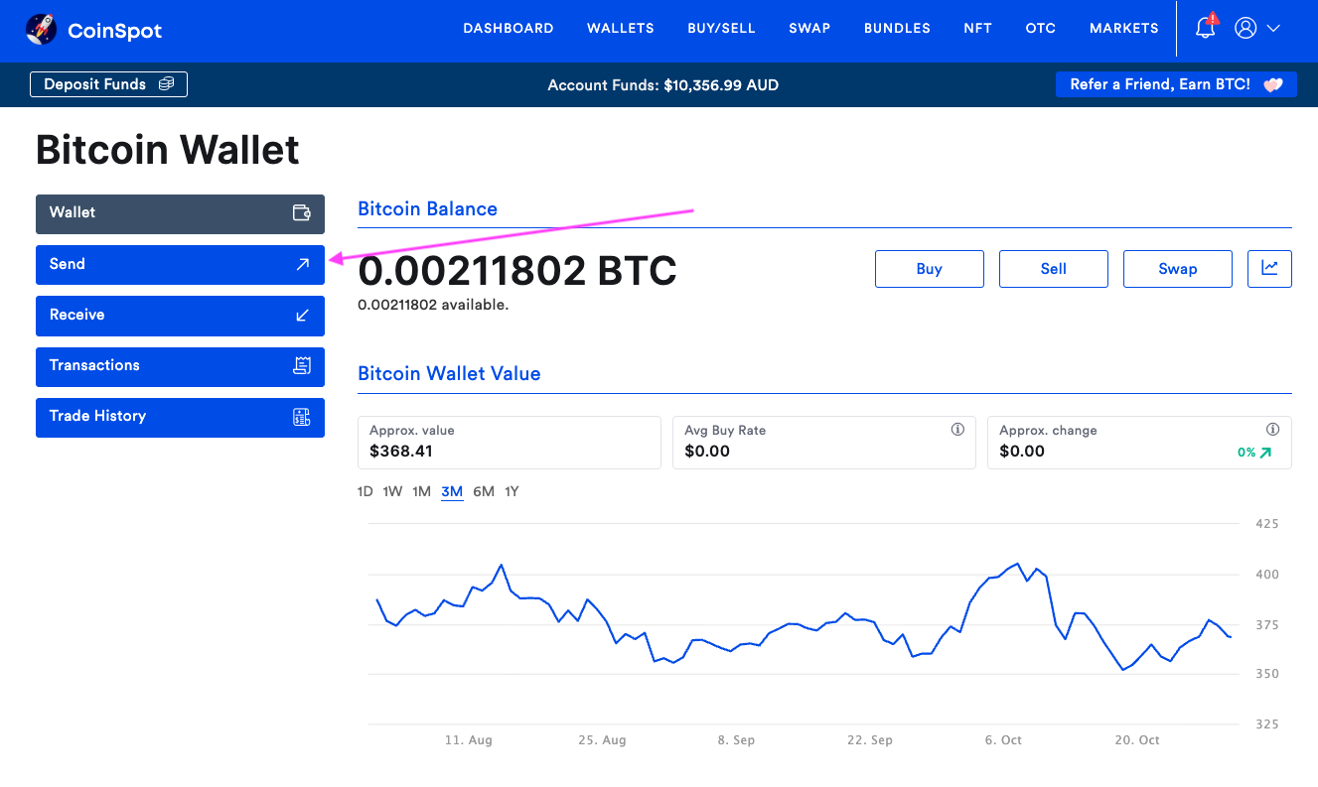The image size is (1318, 787).
Task: Switch chart range to 6M
Action: tap(484, 491)
